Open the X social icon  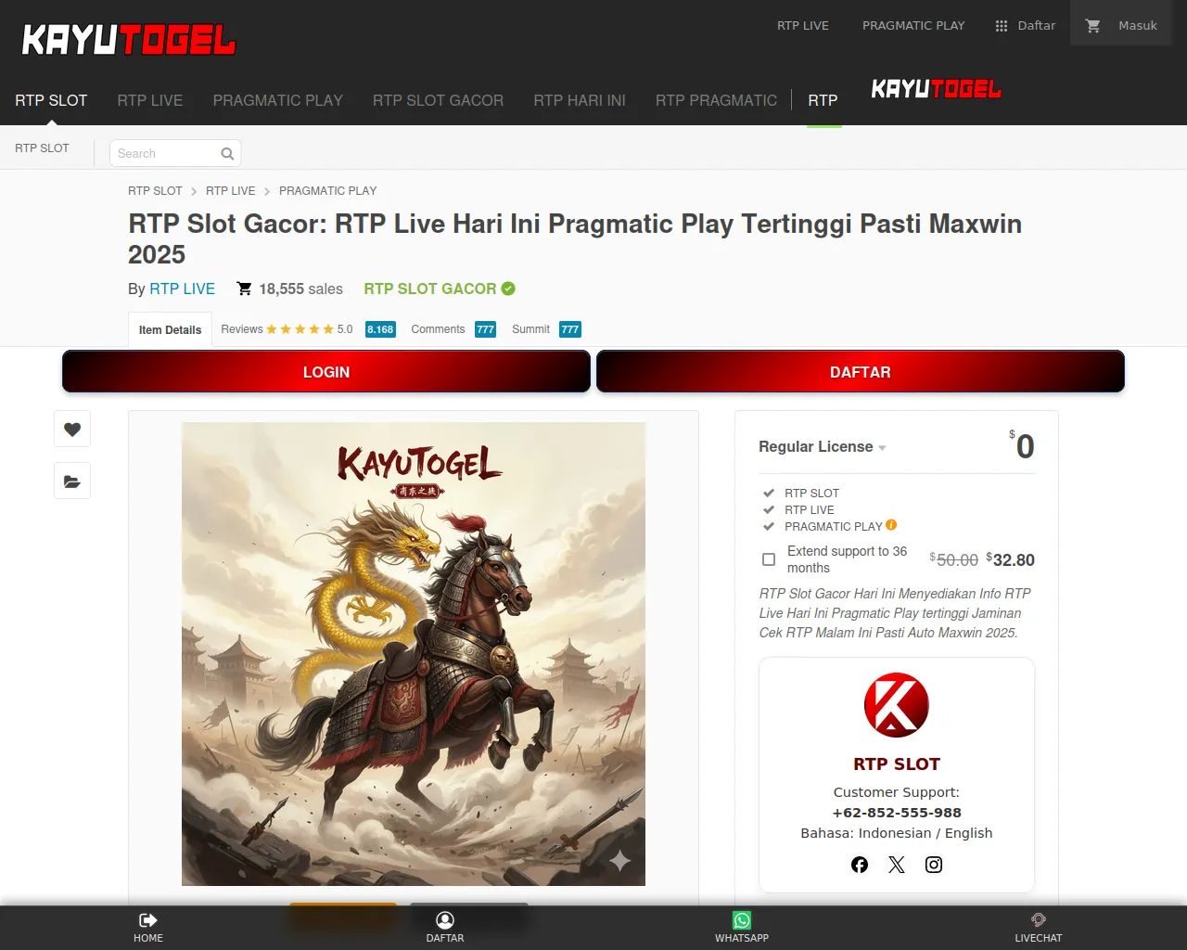[x=897, y=865]
